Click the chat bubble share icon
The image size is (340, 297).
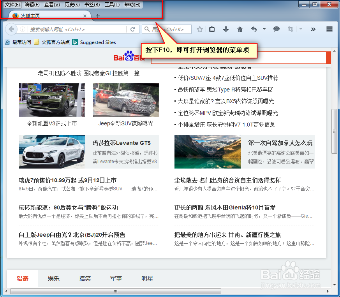coord(276,29)
